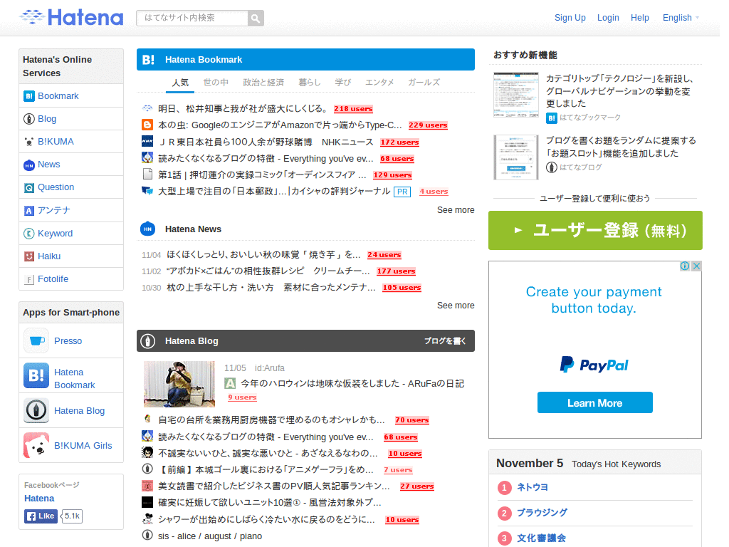Click the pen icon in Hatena Blog header
The width and height of the screenshot is (729, 547).
pos(148,341)
